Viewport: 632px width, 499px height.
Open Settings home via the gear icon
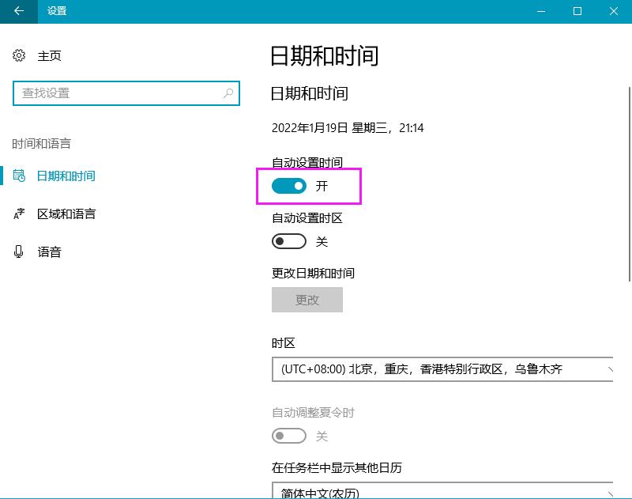[18, 55]
